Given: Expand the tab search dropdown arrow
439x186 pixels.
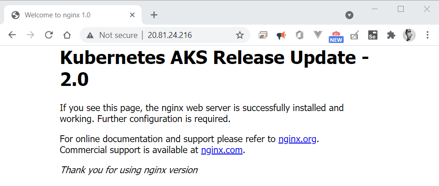Looking at the screenshot, I should click(x=349, y=15).
